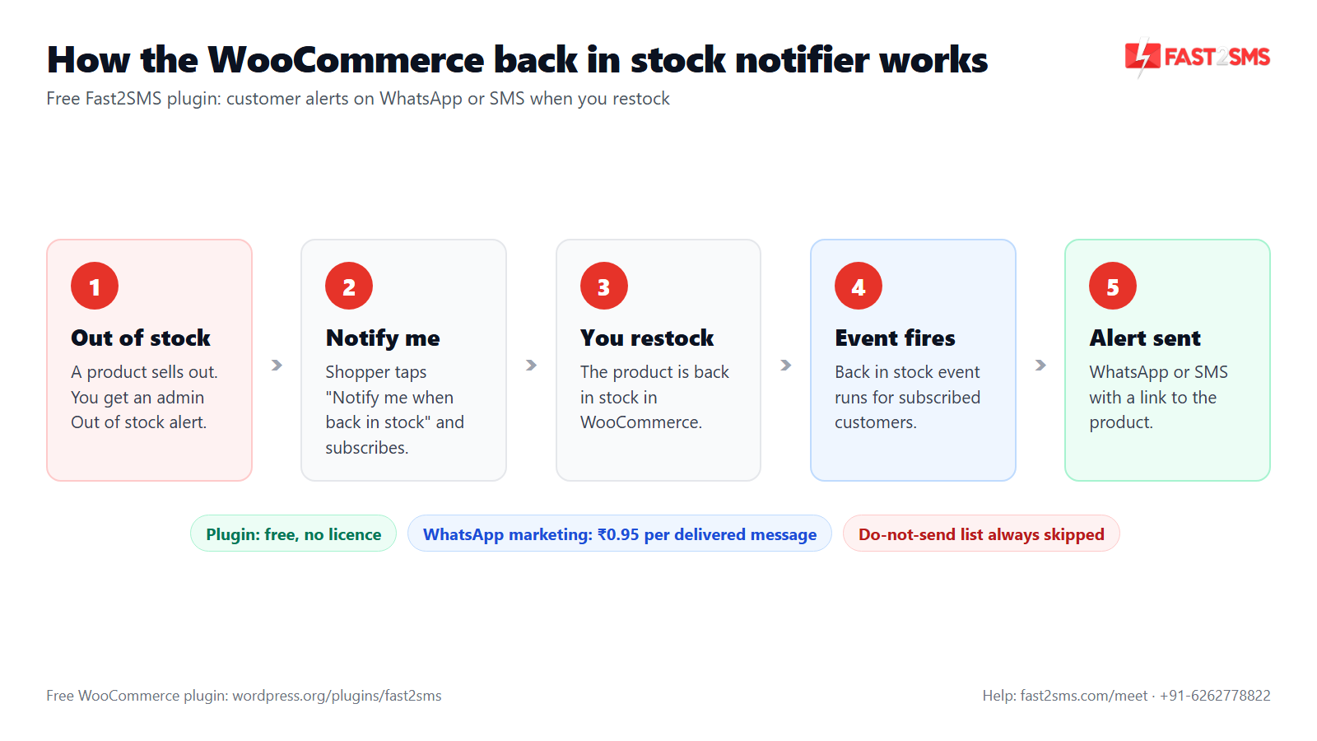
Task: Click the red step 5 circle
Action: 1113,286
